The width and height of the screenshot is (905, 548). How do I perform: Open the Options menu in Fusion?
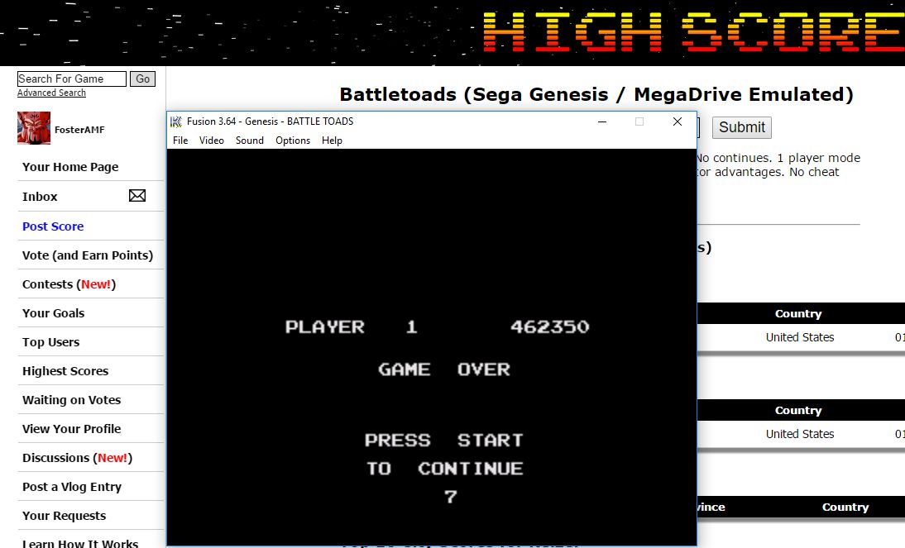point(293,141)
